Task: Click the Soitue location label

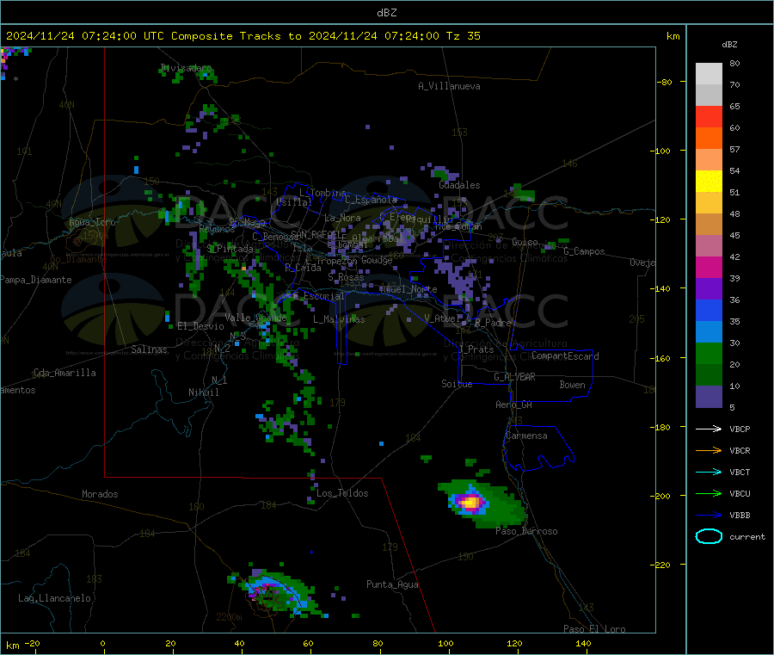Action: coord(457,384)
